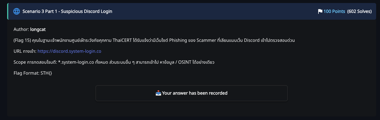Click the "URL ทางเข้า:" label
Image resolution: width=380 pixels, height=120 pixels.
[x=25, y=51]
